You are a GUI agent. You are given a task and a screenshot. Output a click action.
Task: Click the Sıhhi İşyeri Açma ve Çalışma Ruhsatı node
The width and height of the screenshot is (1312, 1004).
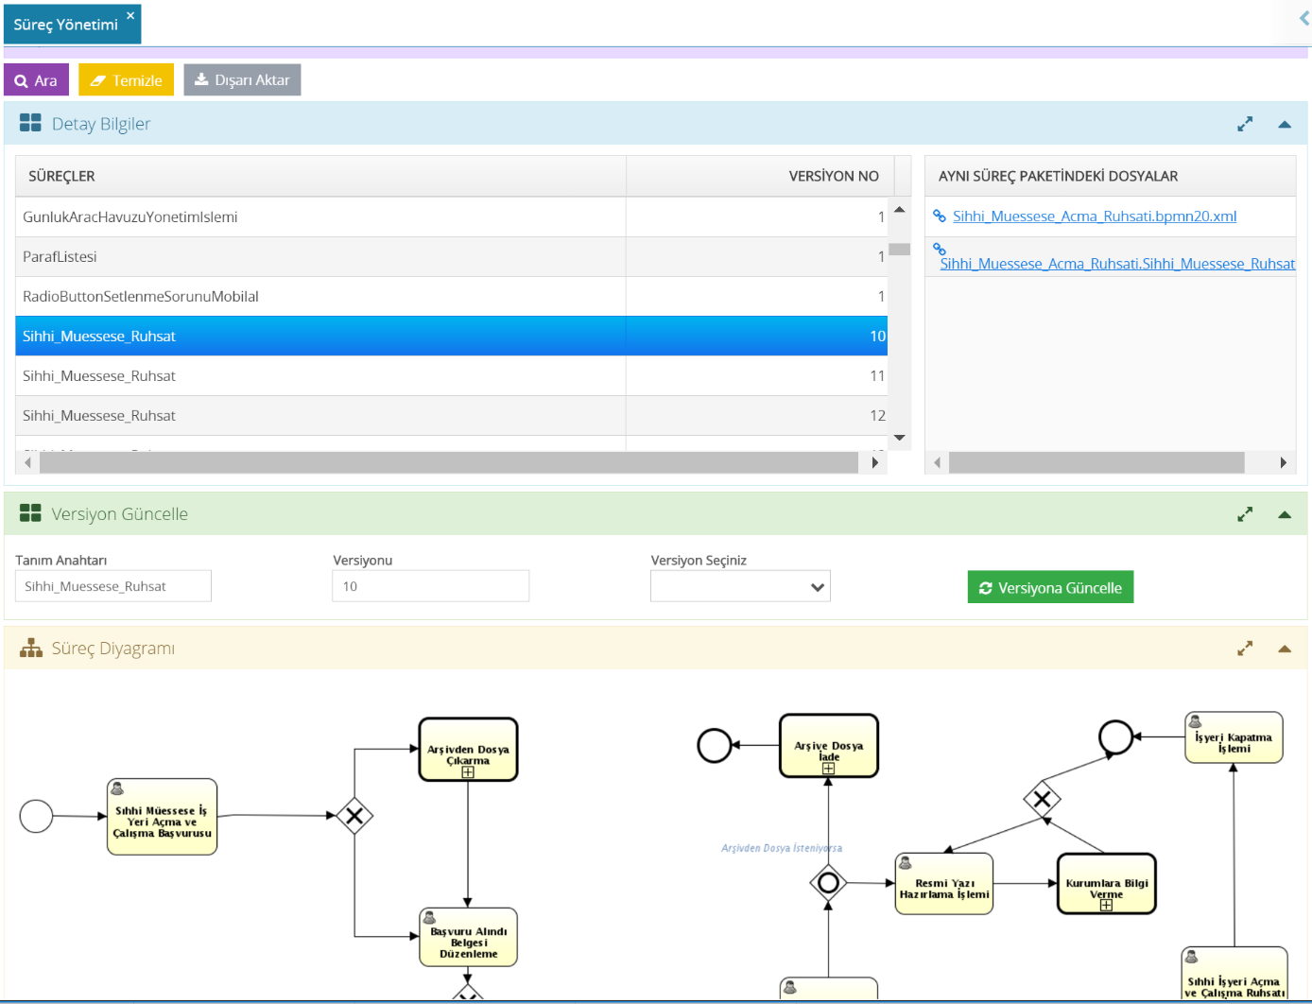(1234, 974)
